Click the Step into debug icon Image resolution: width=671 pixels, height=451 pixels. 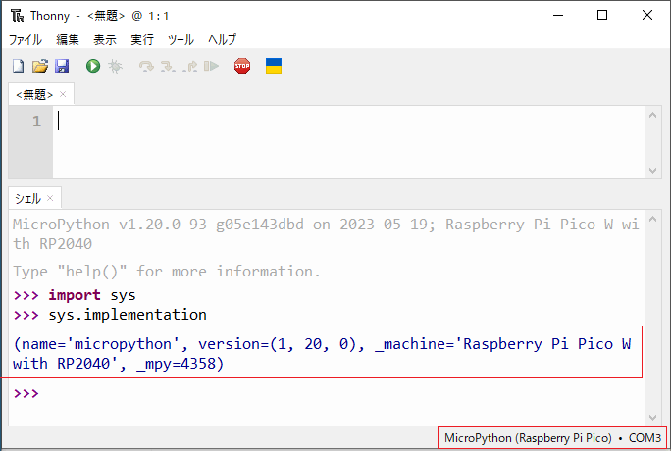[x=168, y=66]
